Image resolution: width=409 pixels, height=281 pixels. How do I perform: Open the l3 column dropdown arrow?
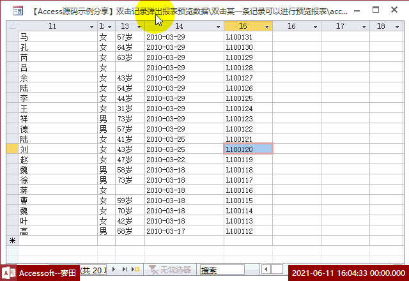click(x=139, y=27)
